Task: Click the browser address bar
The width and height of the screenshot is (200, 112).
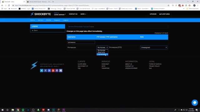Action: coord(89,6)
